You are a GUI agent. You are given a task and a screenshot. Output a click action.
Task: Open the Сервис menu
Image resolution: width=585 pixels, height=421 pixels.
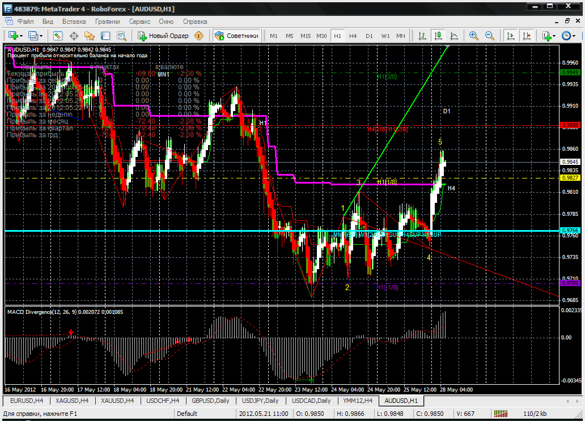[139, 22]
